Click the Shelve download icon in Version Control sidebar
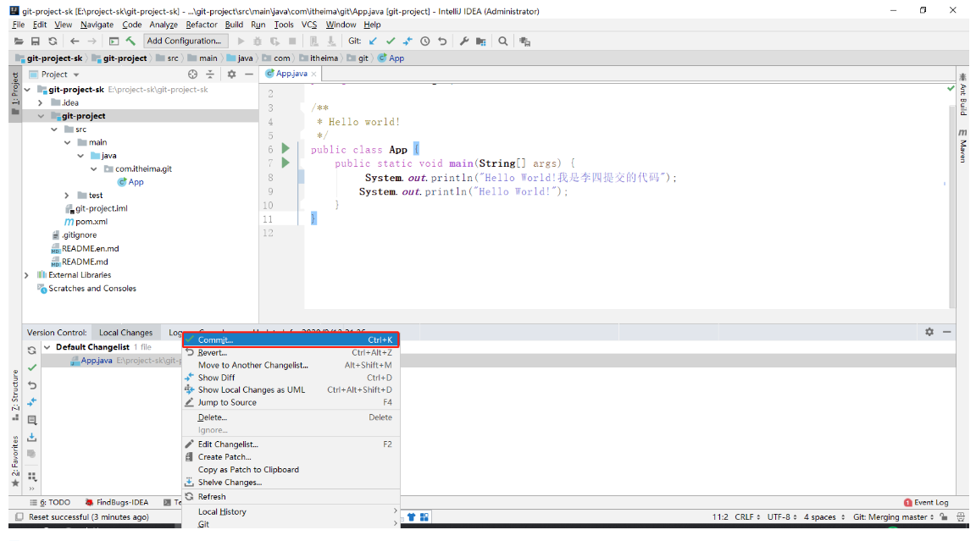 (x=32, y=437)
